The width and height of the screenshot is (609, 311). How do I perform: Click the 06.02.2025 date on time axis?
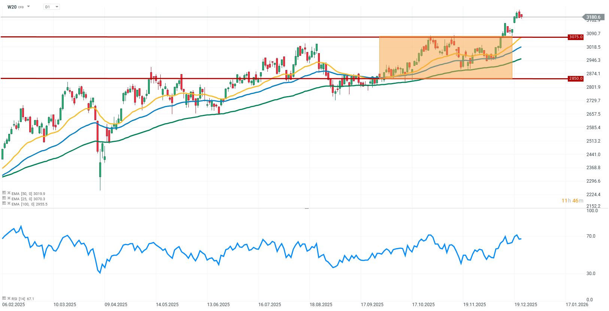(13, 304)
